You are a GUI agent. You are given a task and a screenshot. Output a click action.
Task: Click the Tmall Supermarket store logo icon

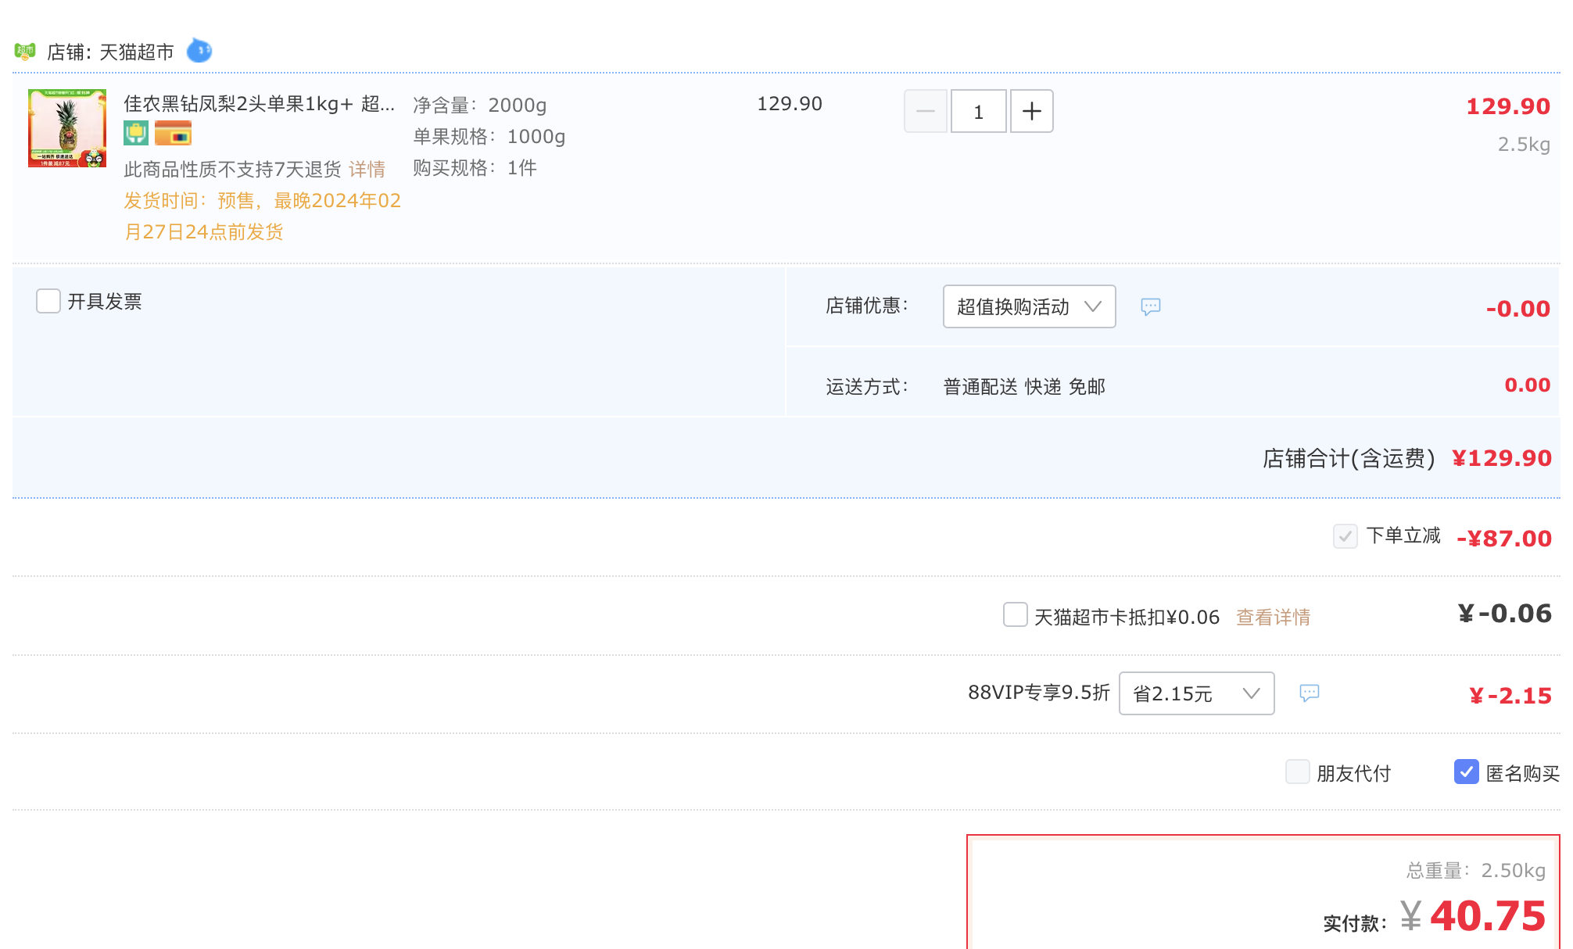coord(25,52)
